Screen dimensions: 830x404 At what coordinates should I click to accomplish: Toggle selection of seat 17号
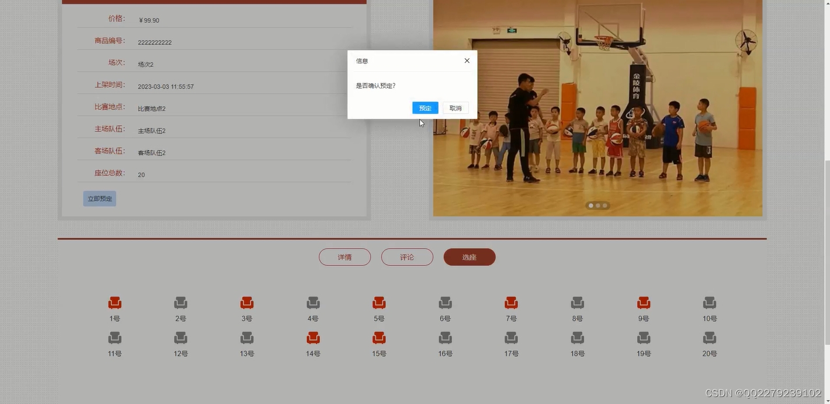point(511,337)
